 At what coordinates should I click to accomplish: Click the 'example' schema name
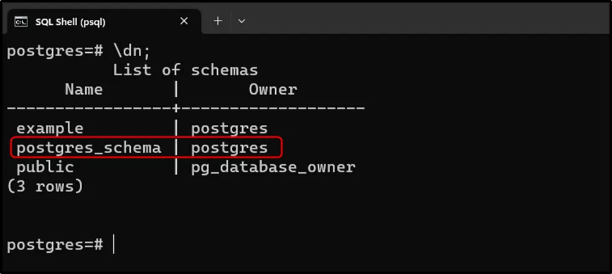(50, 129)
